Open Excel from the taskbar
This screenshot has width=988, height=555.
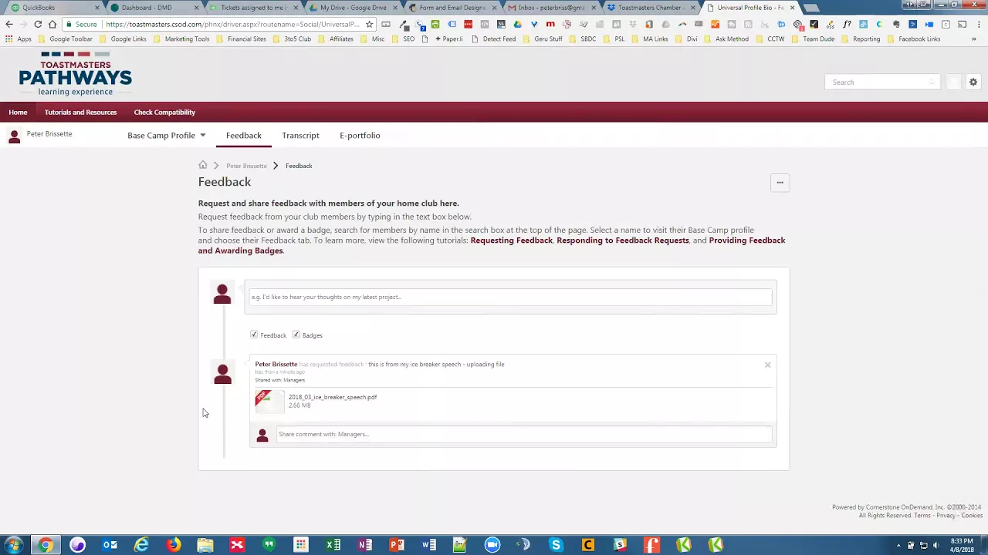coord(333,545)
